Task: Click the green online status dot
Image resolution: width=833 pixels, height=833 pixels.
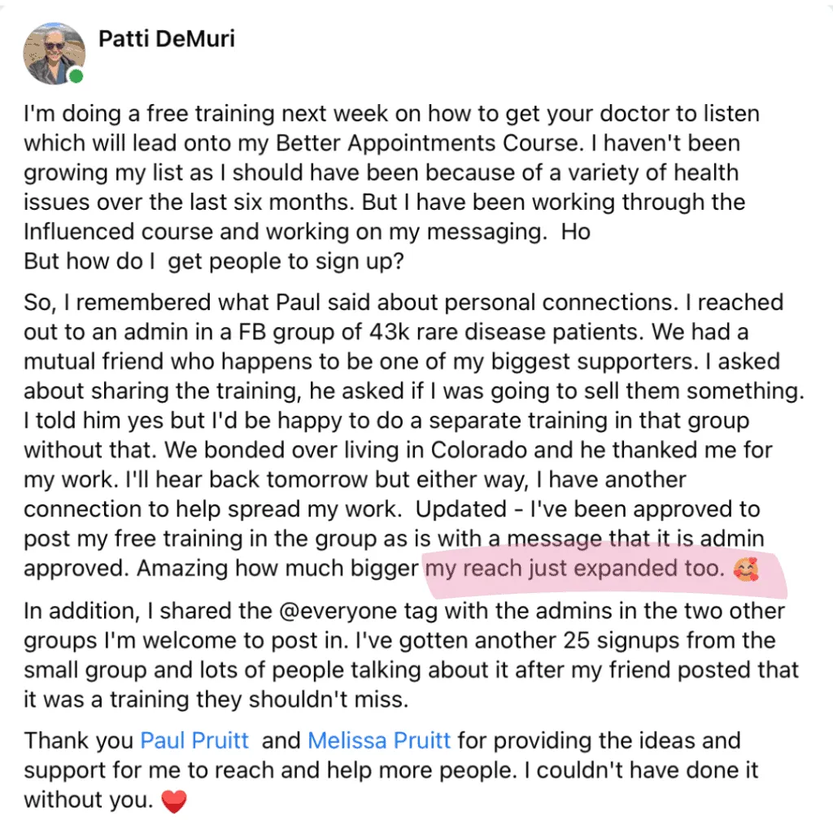Action: (76, 76)
